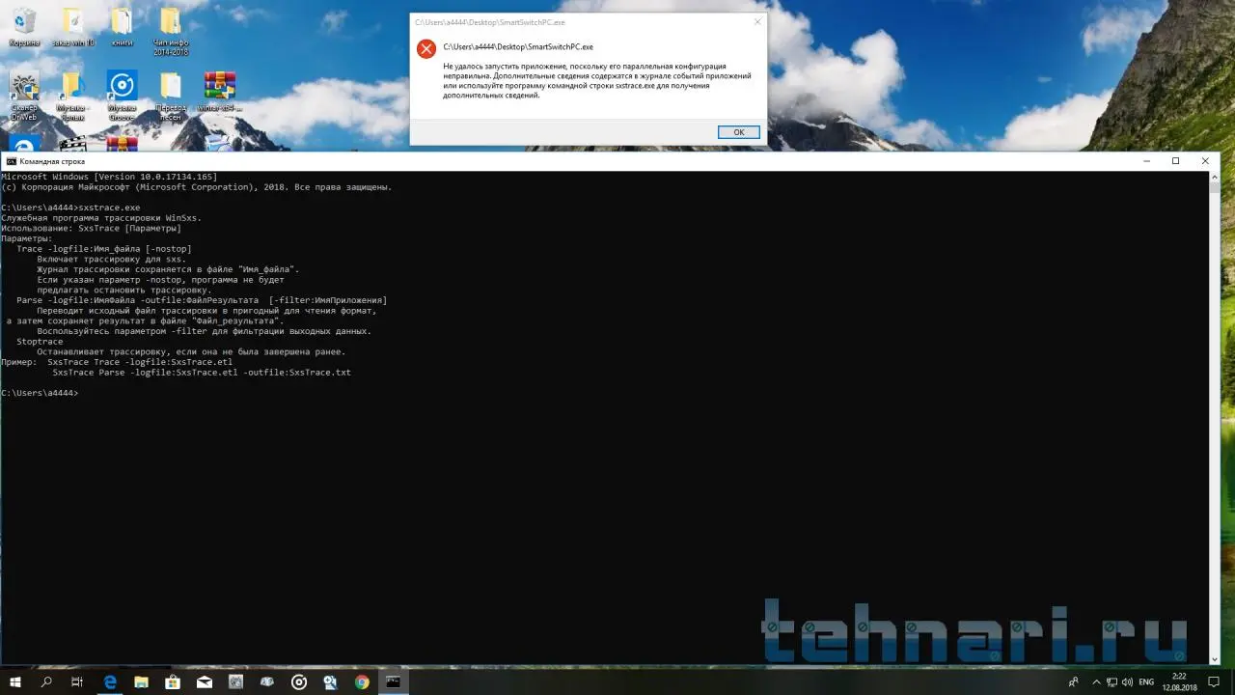
Task: Maximize the Командная строка window
Action: point(1175,161)
